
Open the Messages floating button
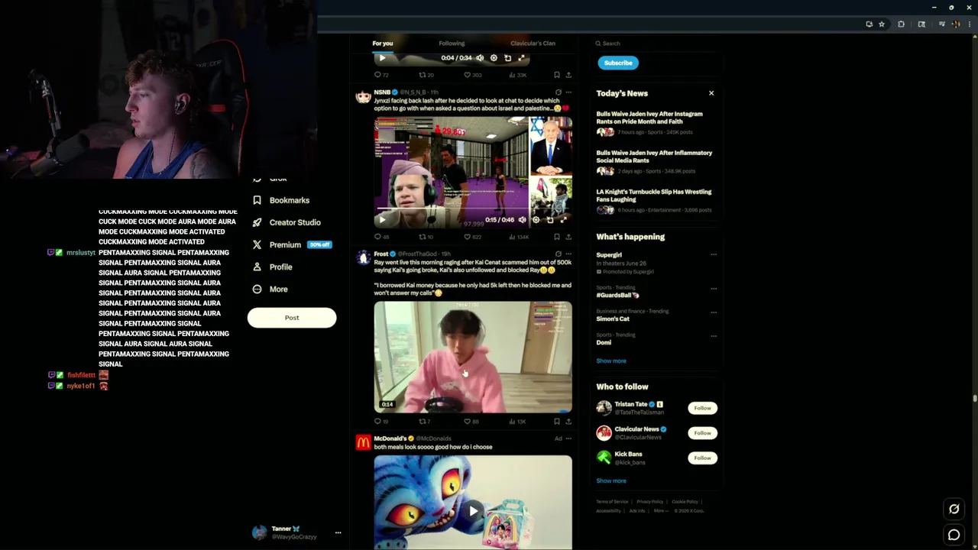point(954,535)
